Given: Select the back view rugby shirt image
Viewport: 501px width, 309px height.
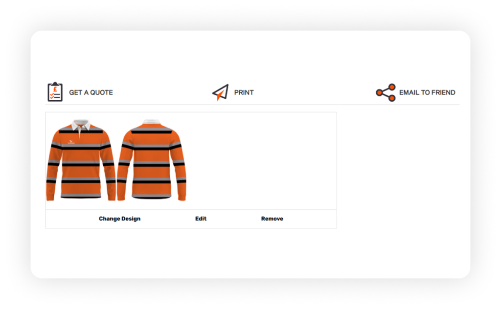Looking at the screenshot, I should tap(152, 160).
